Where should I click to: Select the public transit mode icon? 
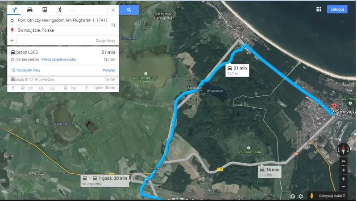coord(45,10)
